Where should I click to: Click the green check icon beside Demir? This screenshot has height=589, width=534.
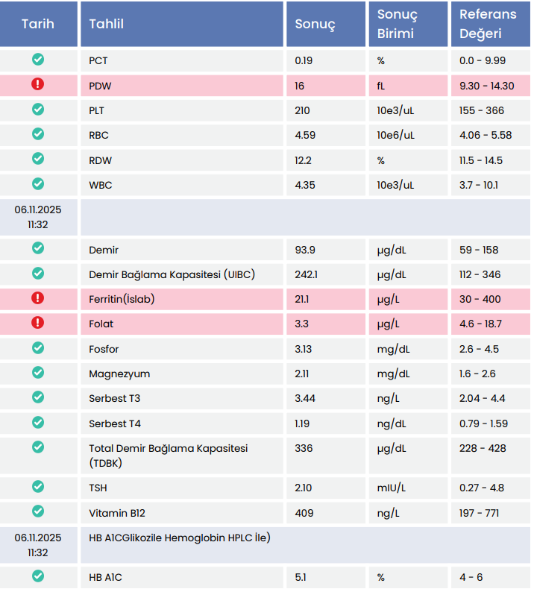pyautogui.click(x=38, y=248)
